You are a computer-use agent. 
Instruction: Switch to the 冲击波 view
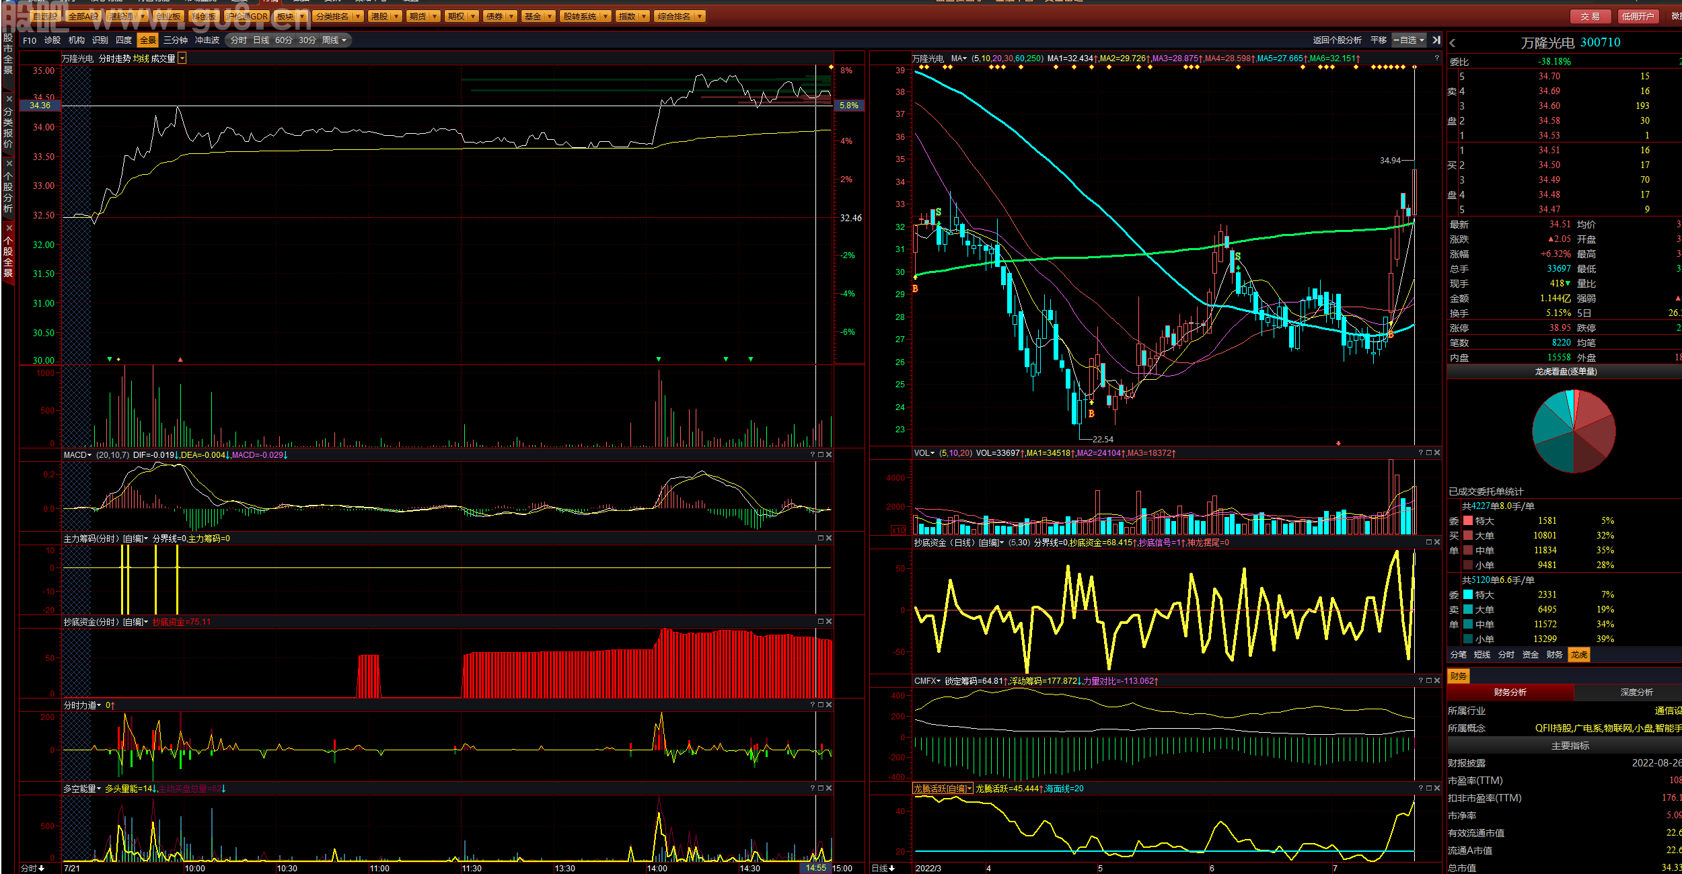click(207, 40)
